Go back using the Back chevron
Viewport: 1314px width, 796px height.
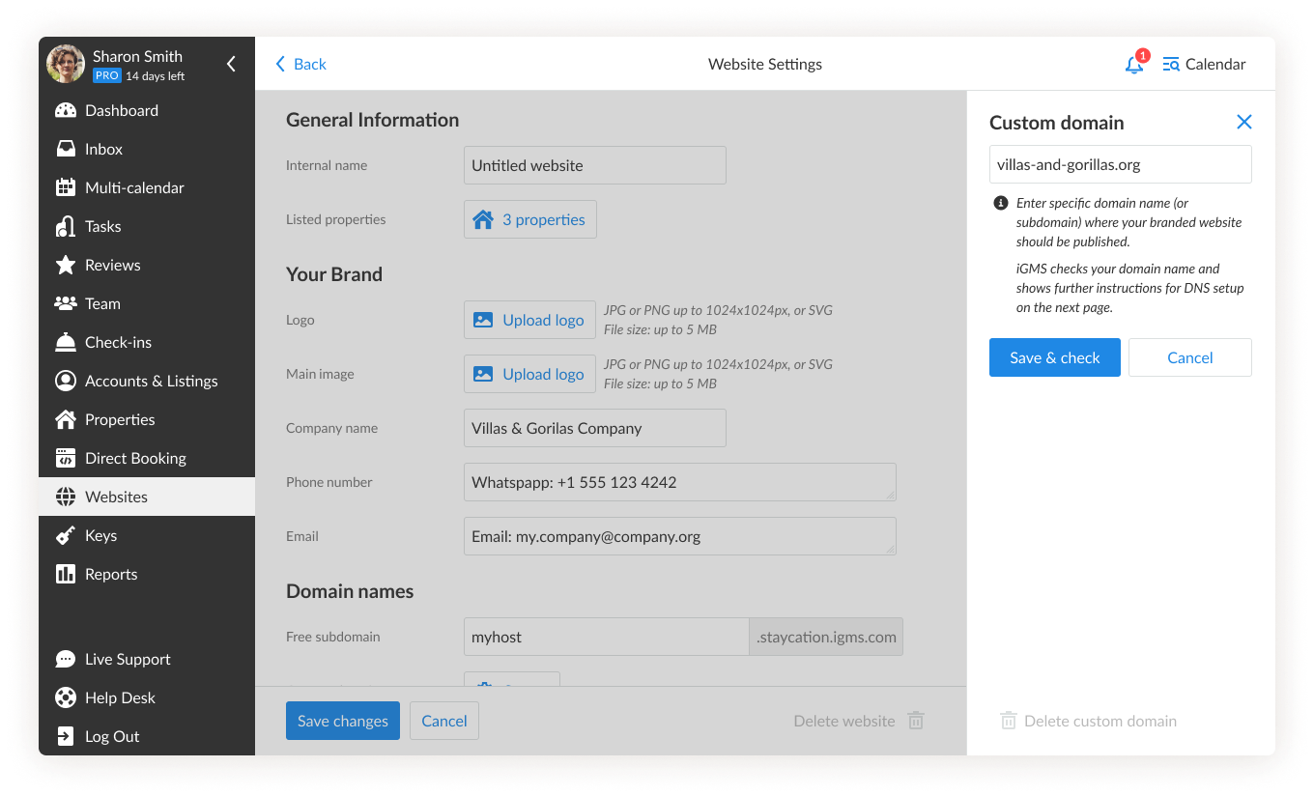[x=281, y=64]
